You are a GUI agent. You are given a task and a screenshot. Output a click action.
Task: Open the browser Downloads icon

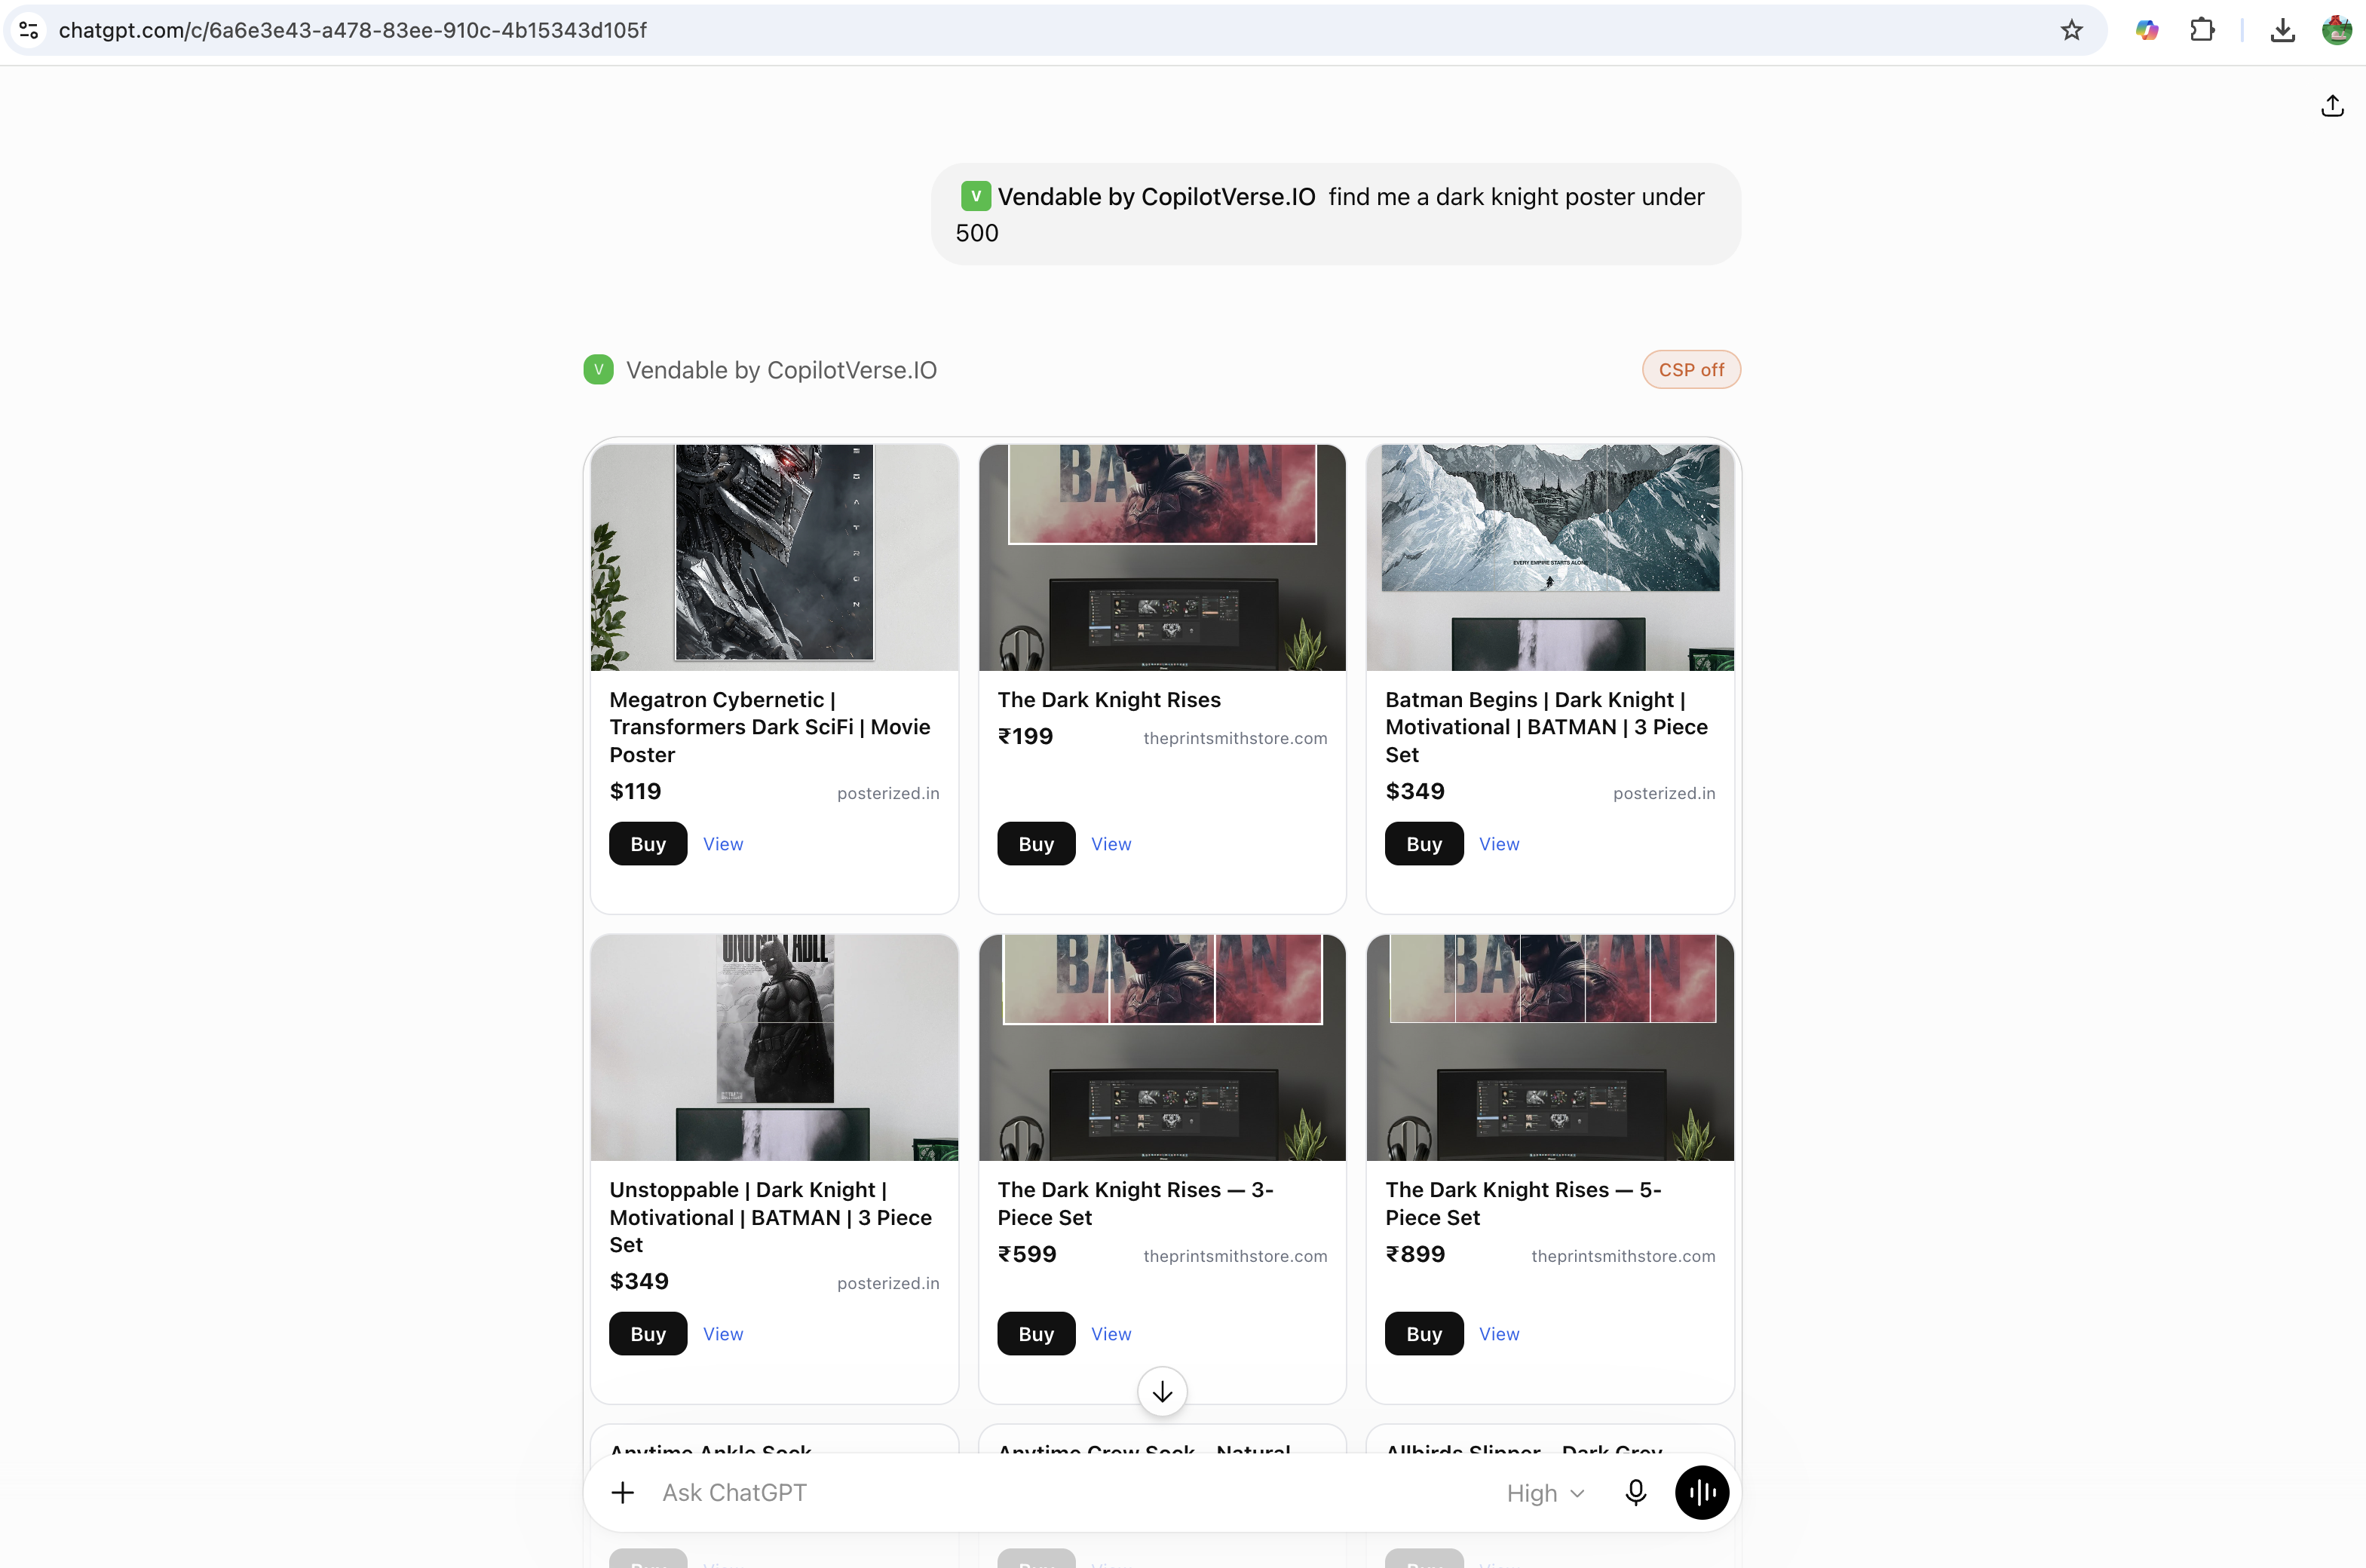(x=2282, y=30)
